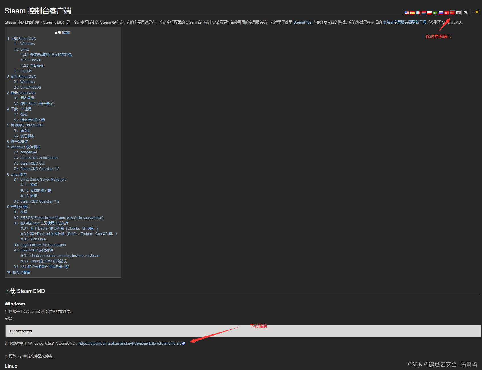Switch language with the Korean flag
The height and width of the screenshot is (370, 482).
[458, 13]
